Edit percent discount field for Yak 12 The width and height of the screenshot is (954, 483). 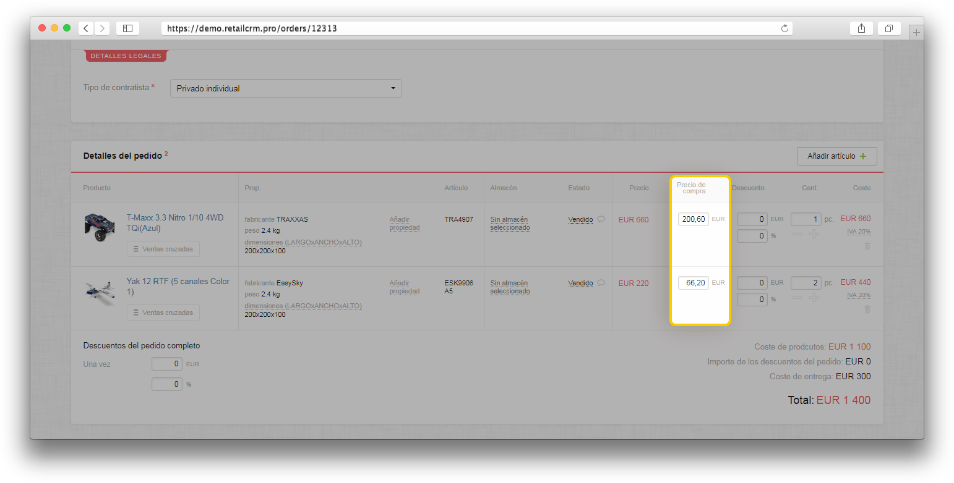pos(752,300)
